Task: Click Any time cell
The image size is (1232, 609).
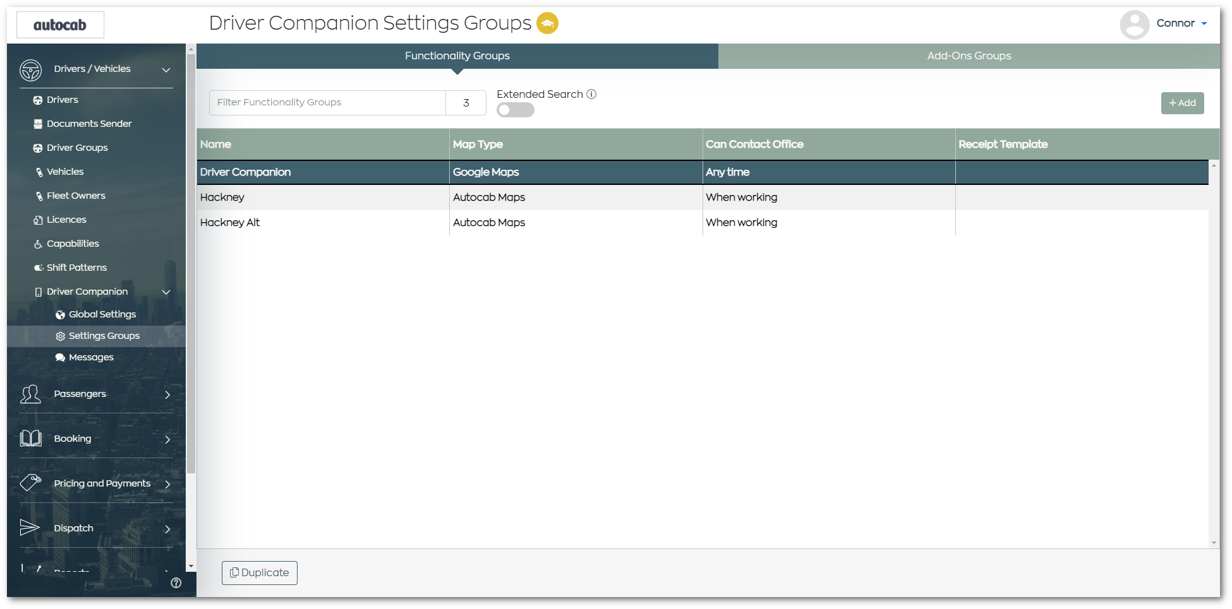Action: point(829,172)
